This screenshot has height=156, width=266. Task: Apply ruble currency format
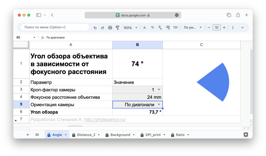(145, 27)
